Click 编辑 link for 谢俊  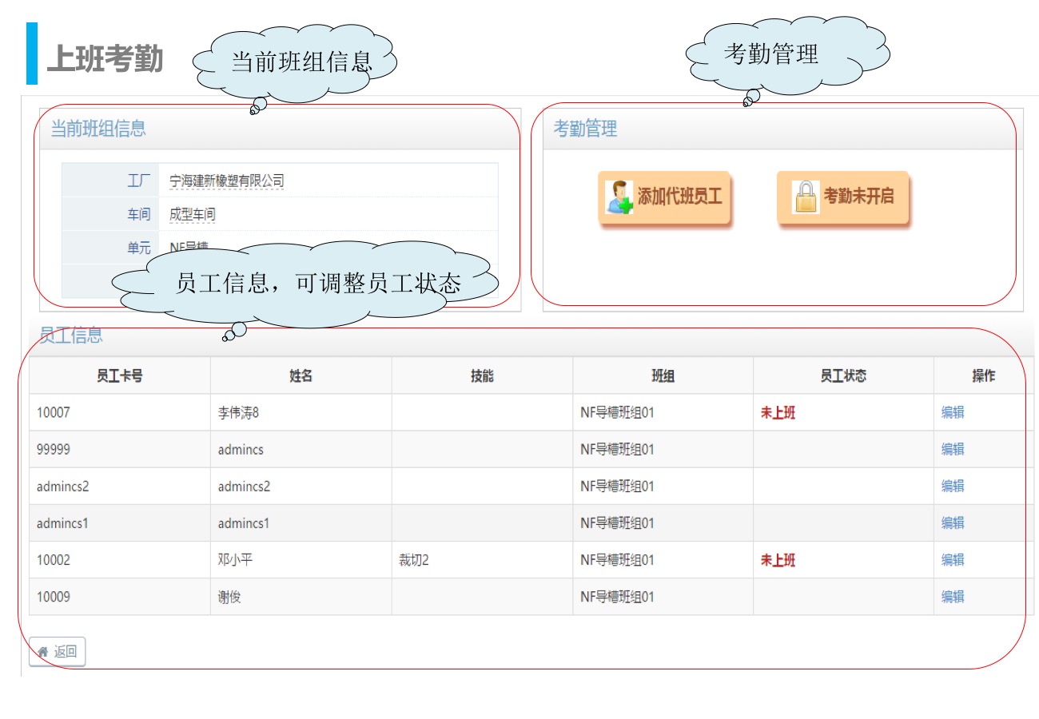pyautogui.click(x=952, y=596)
